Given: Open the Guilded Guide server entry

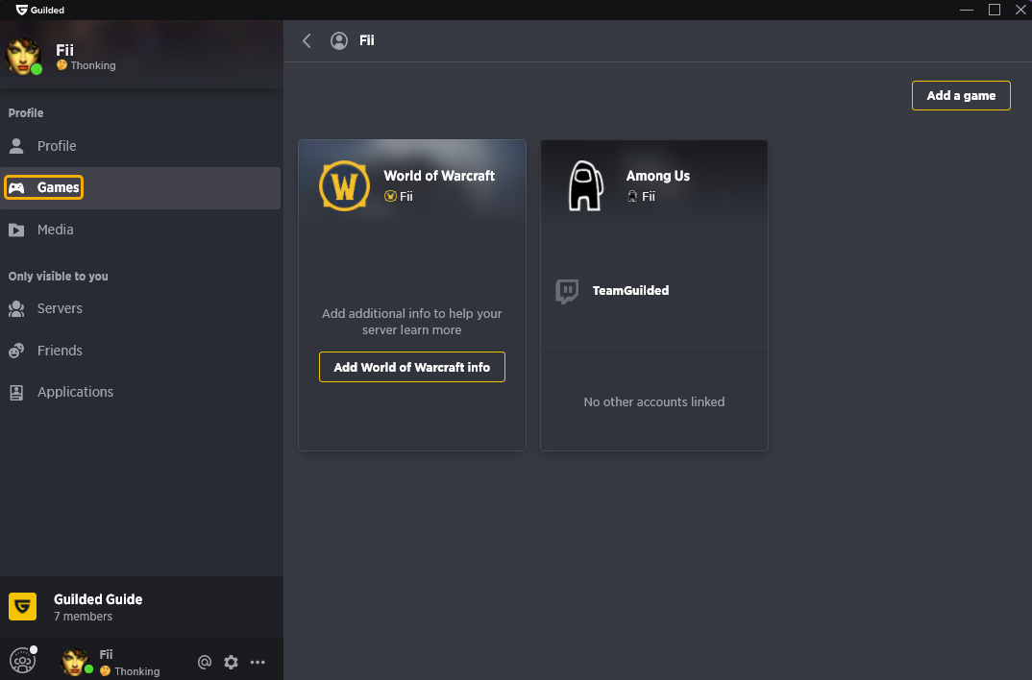Looking at the screenshot, I should point(141,607).
